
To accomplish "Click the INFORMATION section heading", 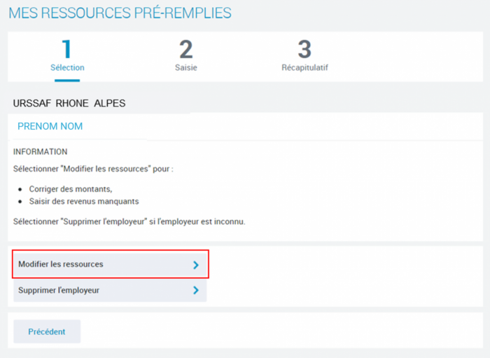I will coord(41,152).
